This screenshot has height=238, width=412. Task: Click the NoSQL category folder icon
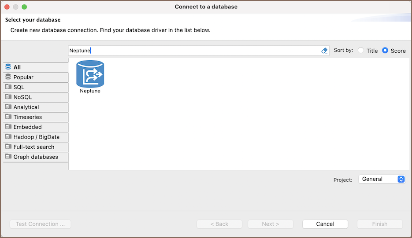pos(8,97)
